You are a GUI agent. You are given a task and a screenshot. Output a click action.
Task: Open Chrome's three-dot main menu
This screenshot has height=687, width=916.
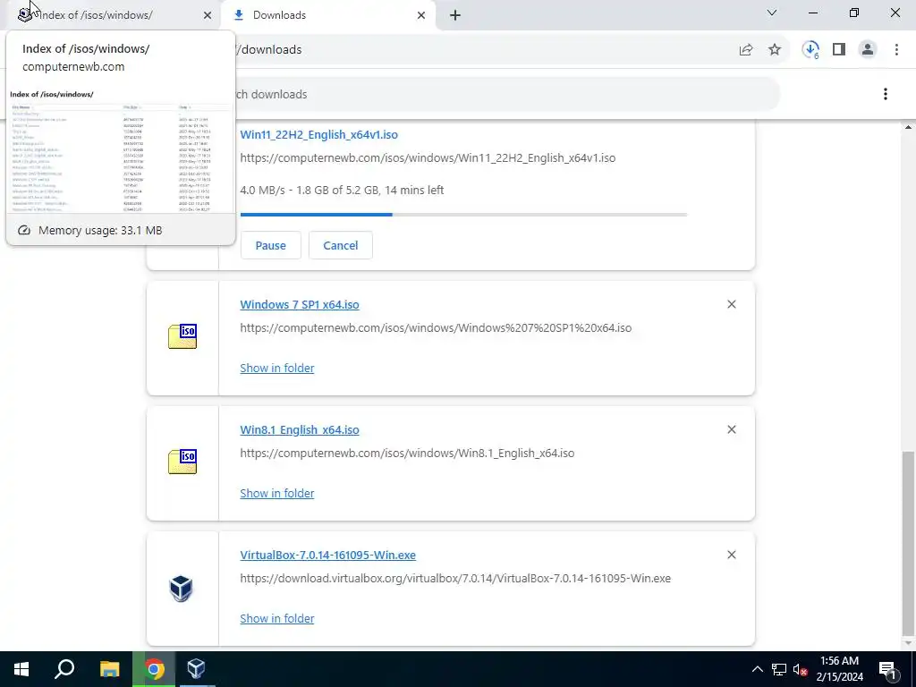[x=896, y=50]
